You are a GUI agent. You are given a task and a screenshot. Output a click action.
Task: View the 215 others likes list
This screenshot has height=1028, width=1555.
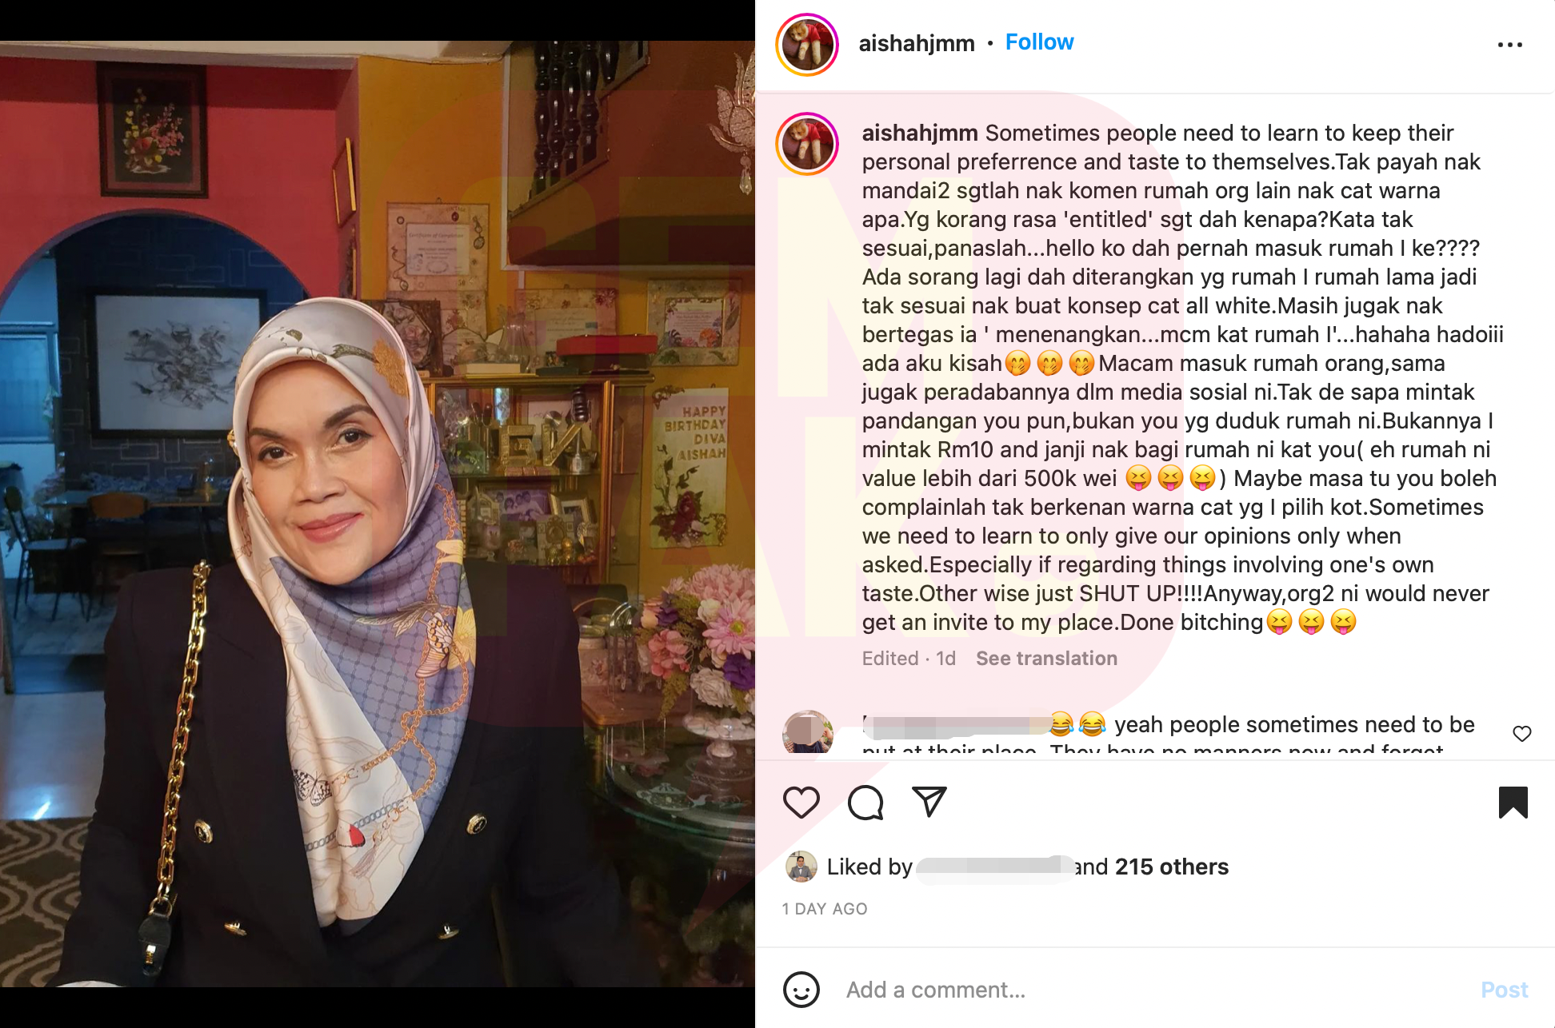(1171, 867)
